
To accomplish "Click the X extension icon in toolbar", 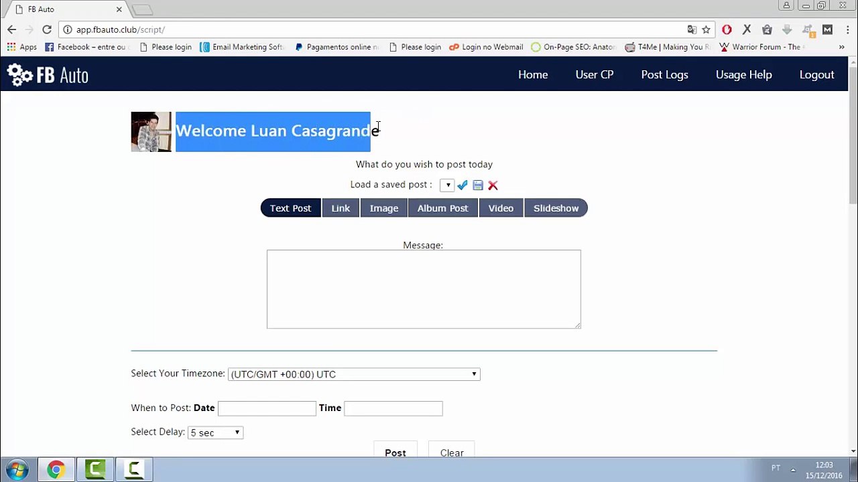I will coord(747,29).
